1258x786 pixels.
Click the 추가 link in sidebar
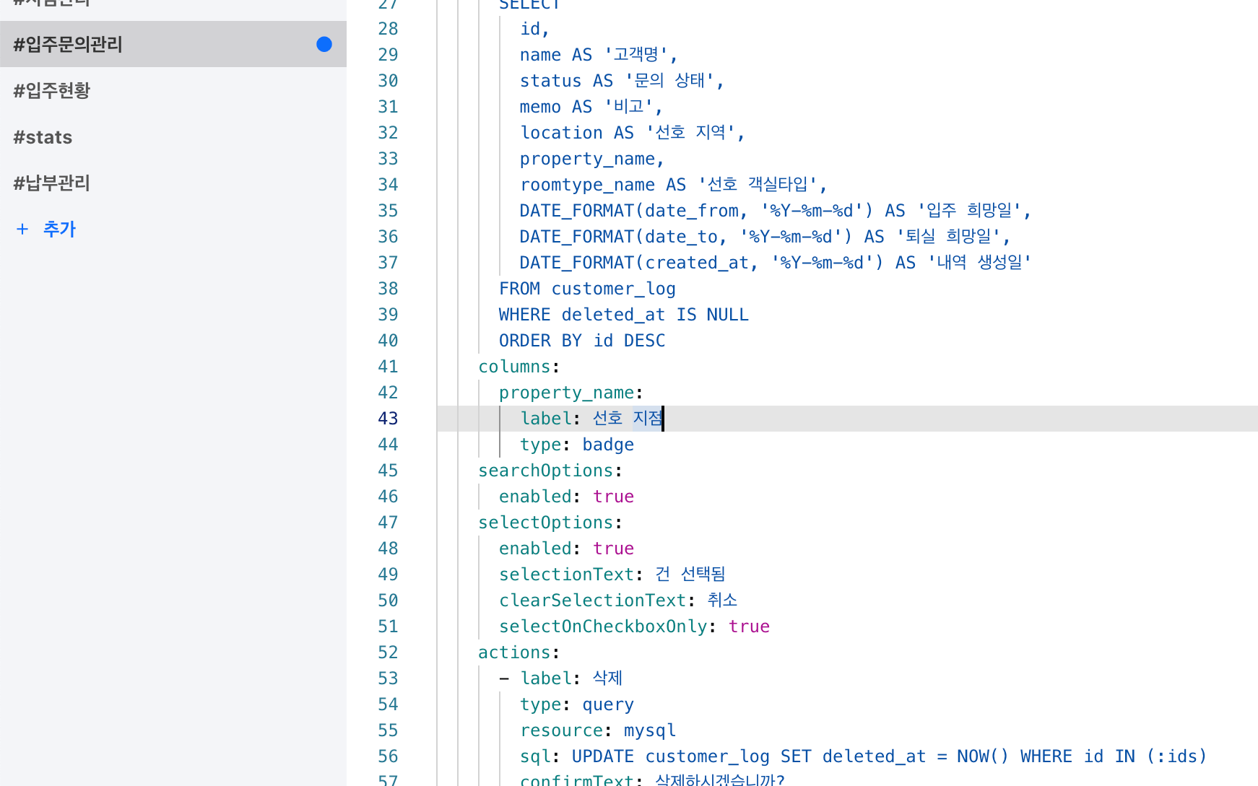(59, 230)
